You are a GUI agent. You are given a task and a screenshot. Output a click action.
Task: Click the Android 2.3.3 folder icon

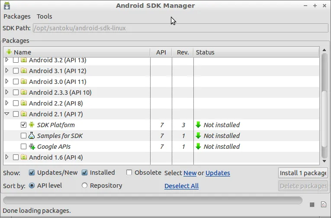click(x=24, y=93)
